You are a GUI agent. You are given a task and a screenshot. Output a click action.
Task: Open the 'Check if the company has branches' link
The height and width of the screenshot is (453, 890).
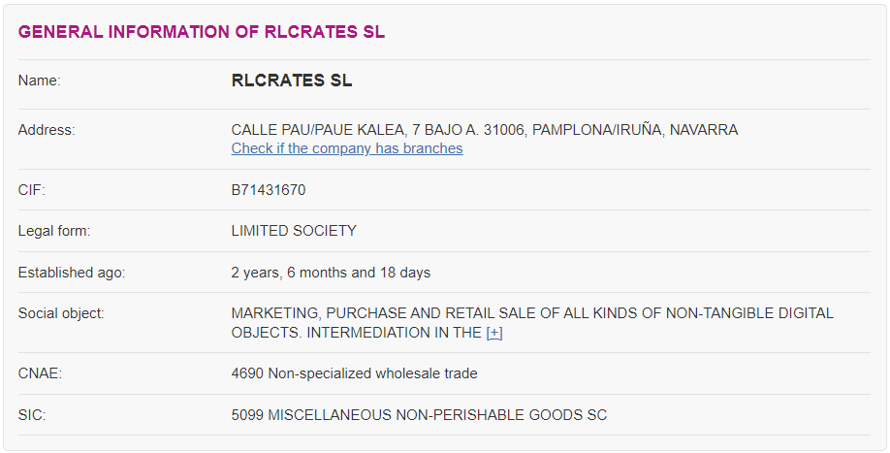(347, 148)
